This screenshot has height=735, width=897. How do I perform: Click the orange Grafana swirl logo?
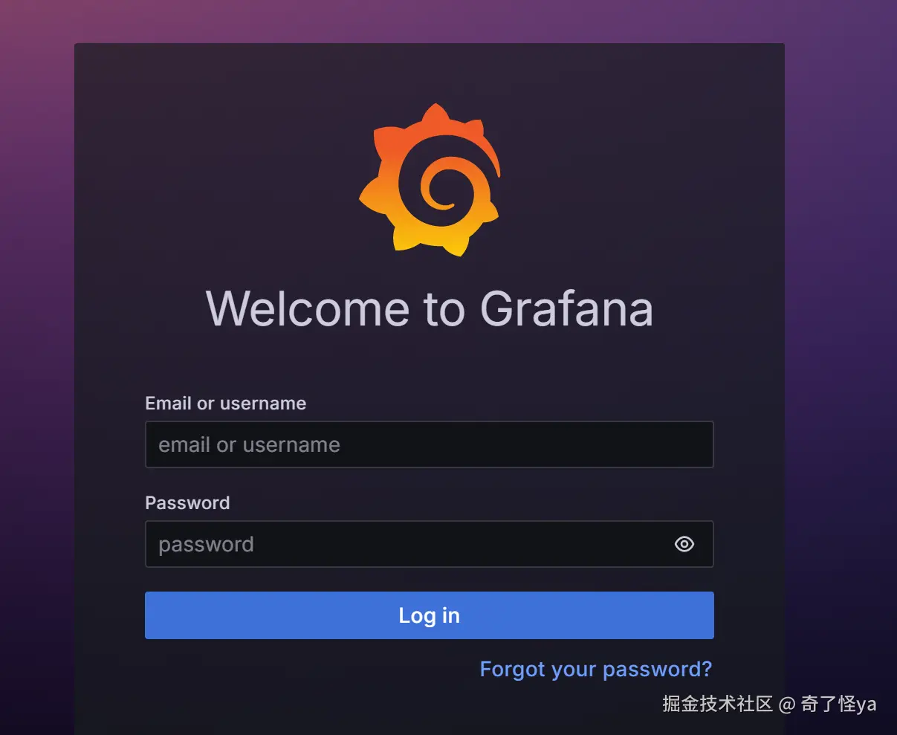click(430, 181)
